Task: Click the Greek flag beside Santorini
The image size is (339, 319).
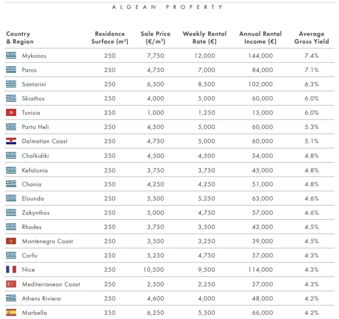Action: 11,84
